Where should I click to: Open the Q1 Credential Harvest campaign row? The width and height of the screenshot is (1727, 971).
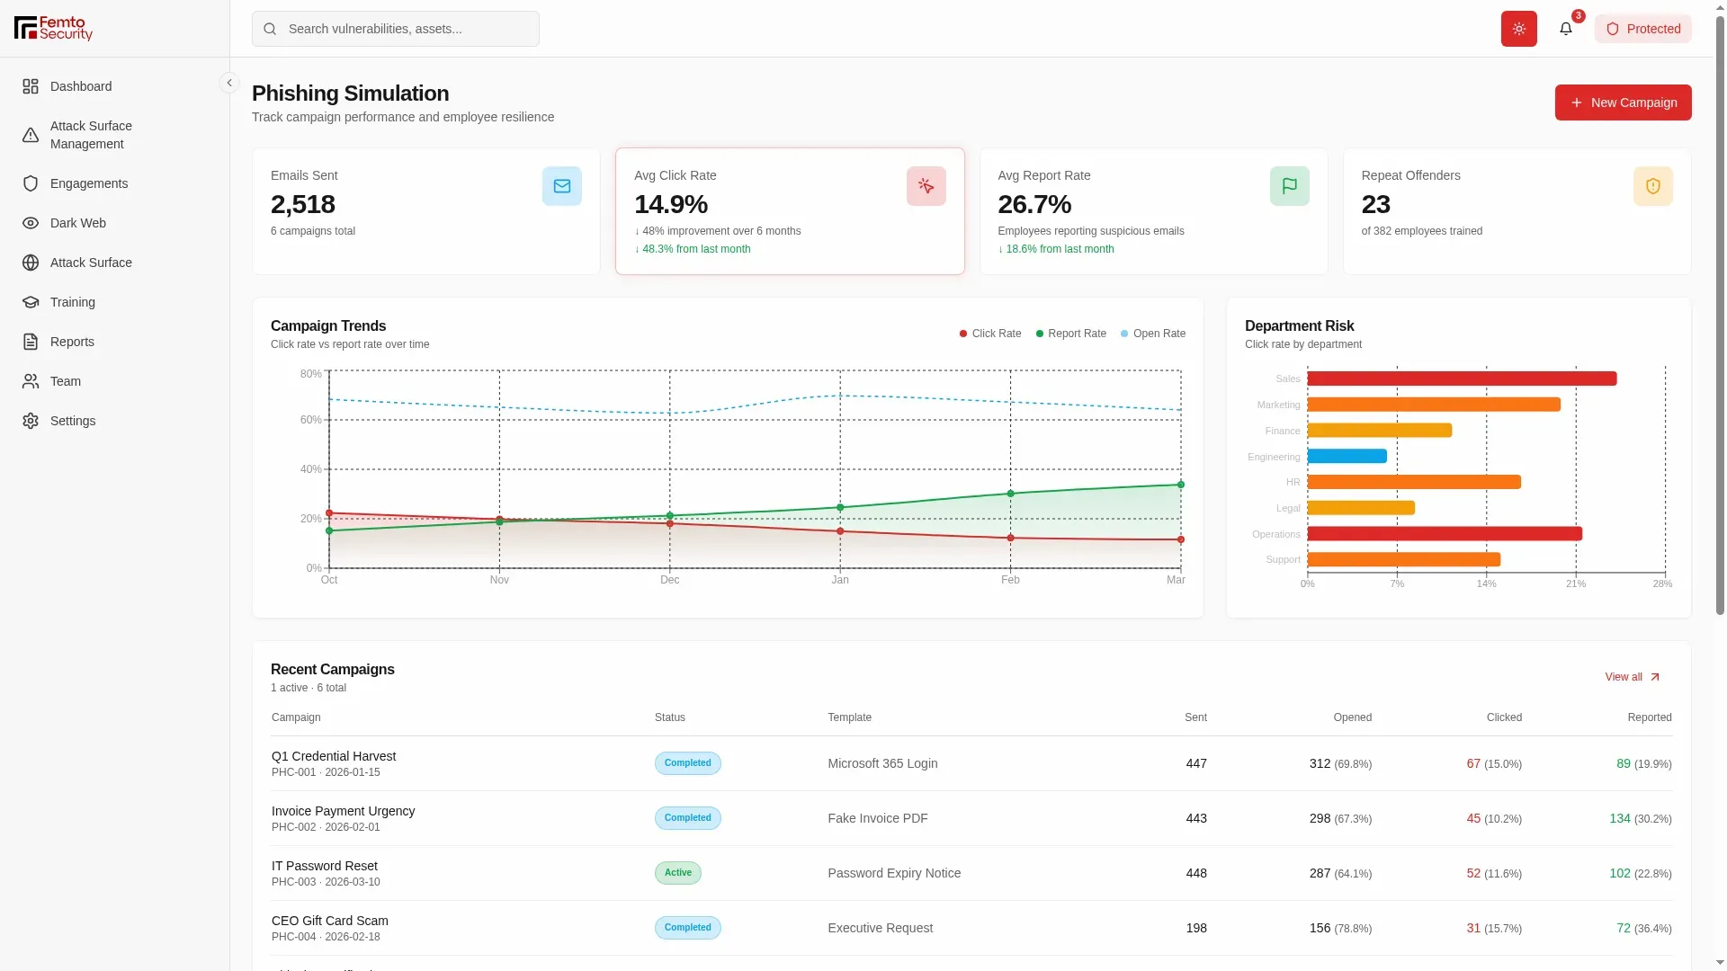pyautogui.click(x=971, y=763)
